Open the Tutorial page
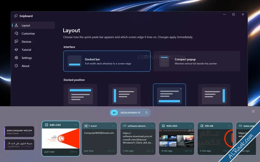 [33, 50]
